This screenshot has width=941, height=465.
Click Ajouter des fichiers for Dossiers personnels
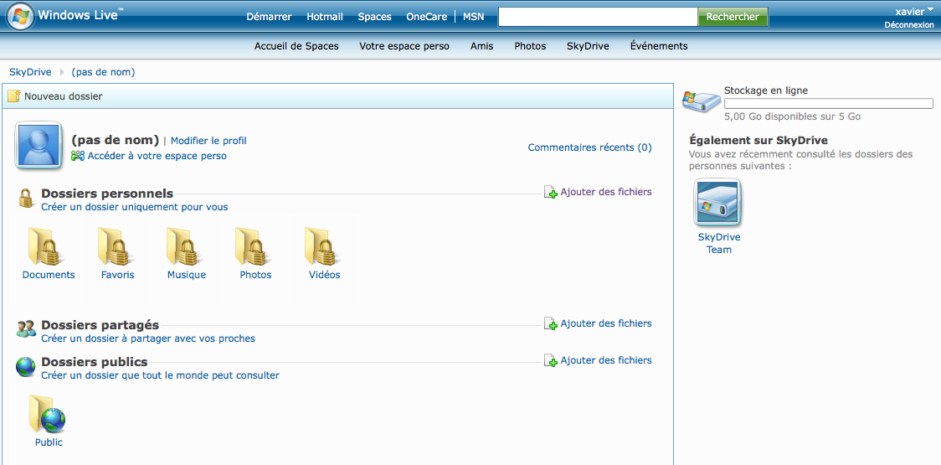(606, 192)
